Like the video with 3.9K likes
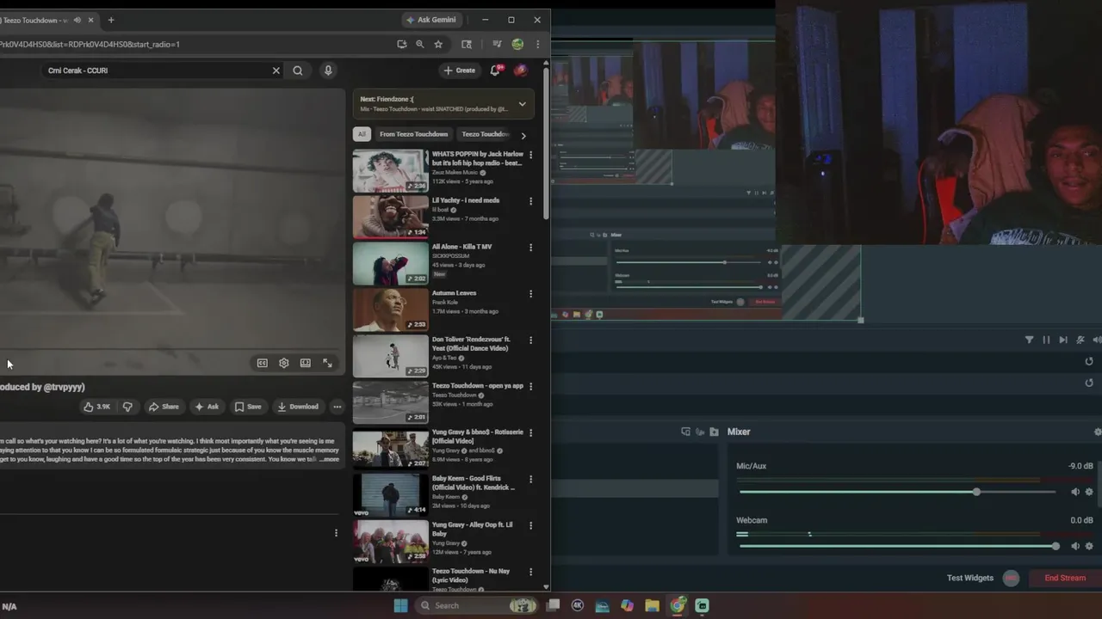Screen dimensions: 1102x619 (97, 407)
